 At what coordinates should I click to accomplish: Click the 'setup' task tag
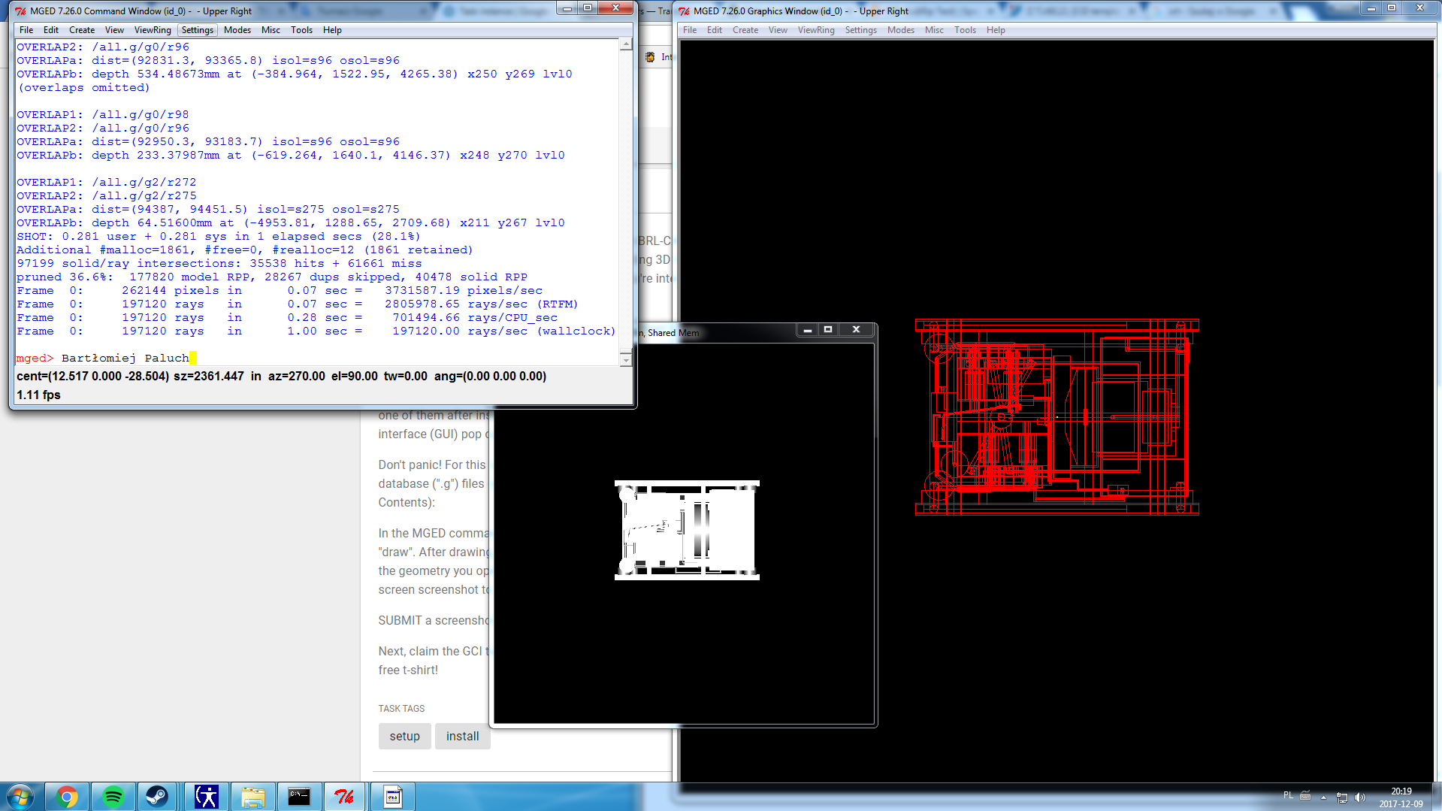pyautogui.click(x=404, y=737)
